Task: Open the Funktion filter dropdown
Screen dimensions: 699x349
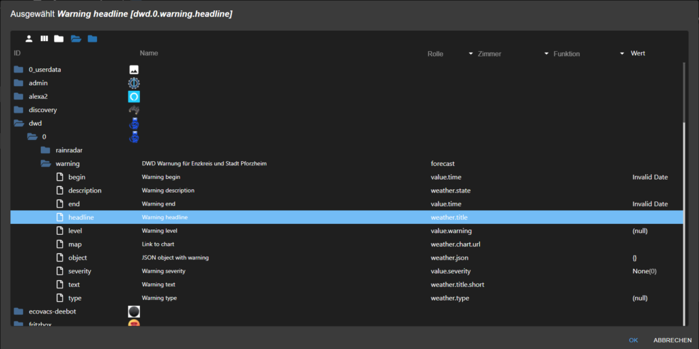Action: [622, 53]
